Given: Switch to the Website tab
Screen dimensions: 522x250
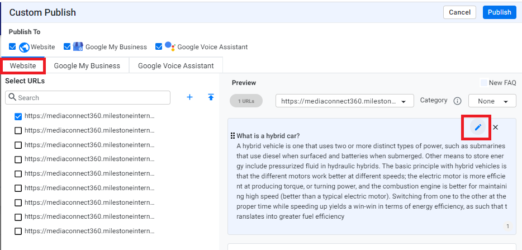Looking at the screenshot, I should pos(23,65).
